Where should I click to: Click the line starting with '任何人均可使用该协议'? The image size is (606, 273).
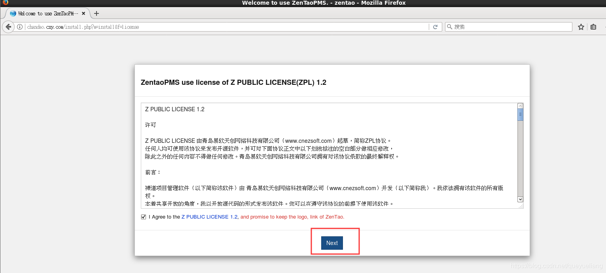coord(270,149)
